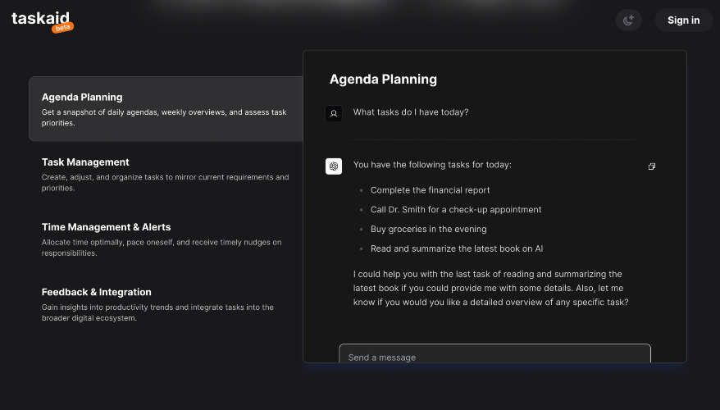Click the assistant's follow-up paragraph about summarizing

click(490, 288)
